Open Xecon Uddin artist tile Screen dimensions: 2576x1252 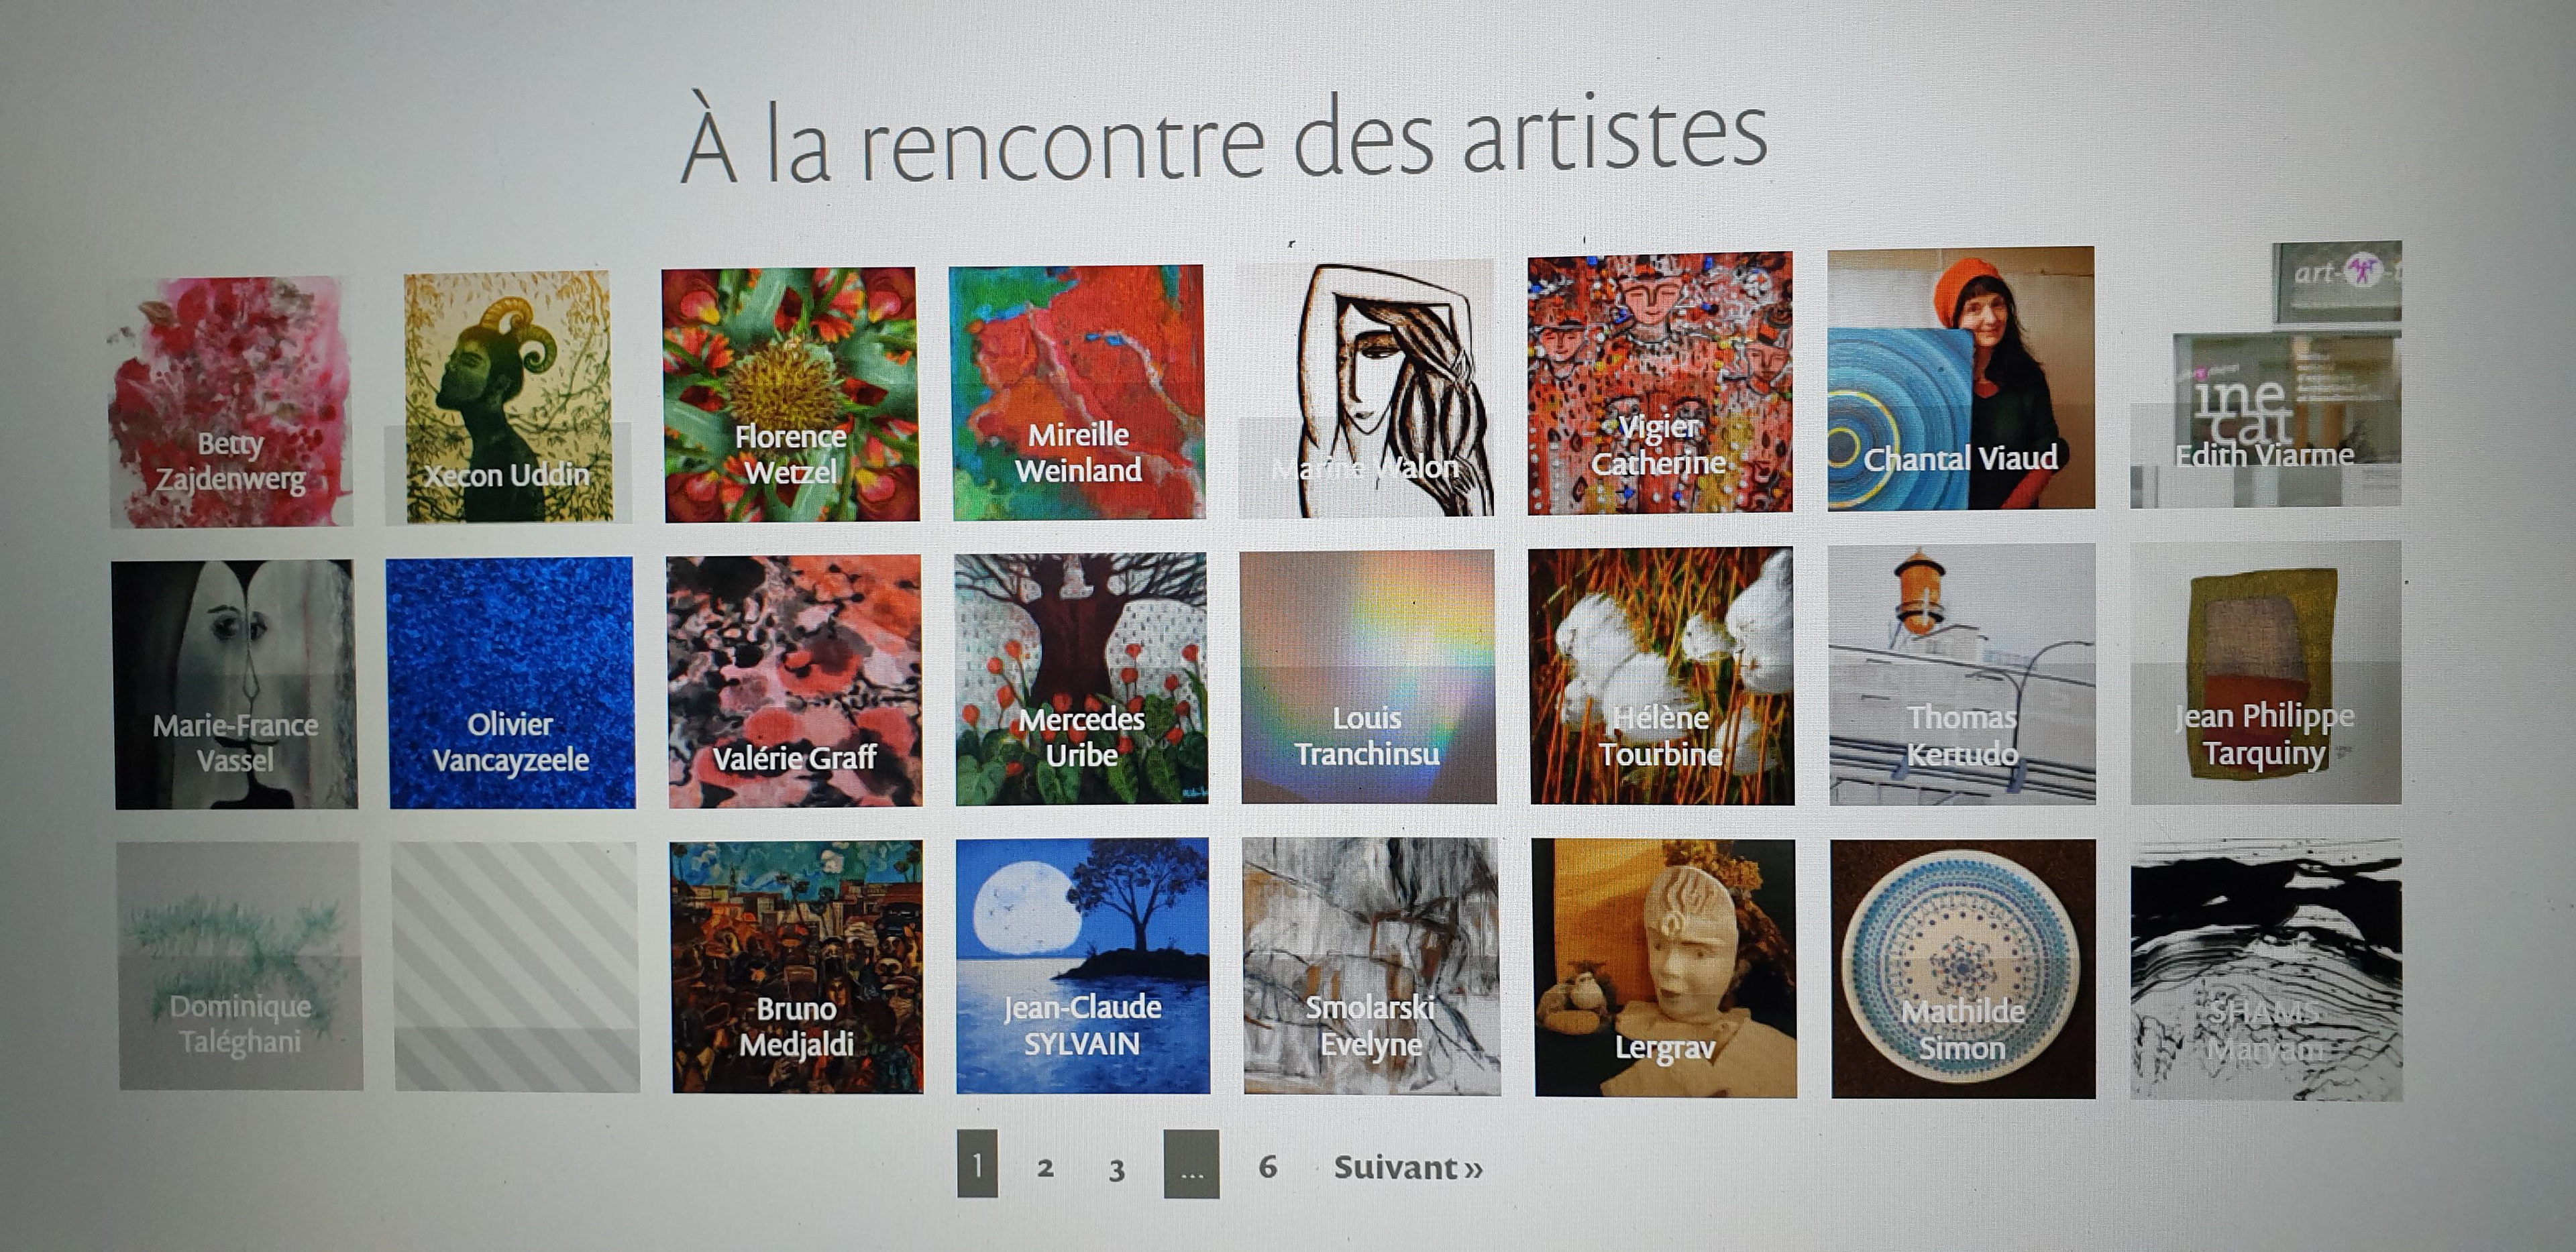[x=509, y=397]
